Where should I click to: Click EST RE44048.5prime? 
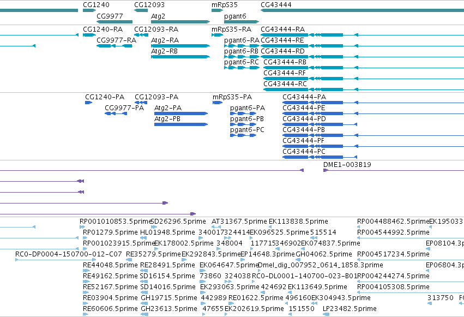110,266
